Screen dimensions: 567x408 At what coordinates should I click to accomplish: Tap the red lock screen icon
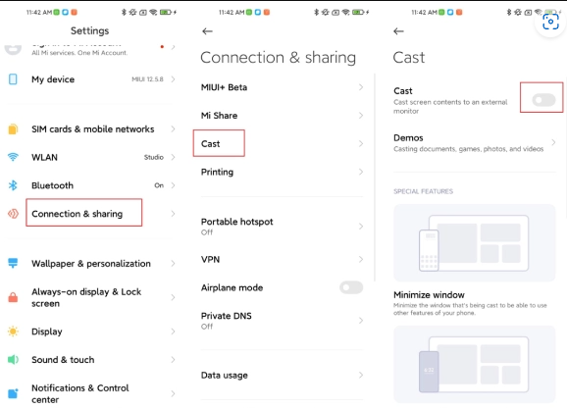(13, 297)
